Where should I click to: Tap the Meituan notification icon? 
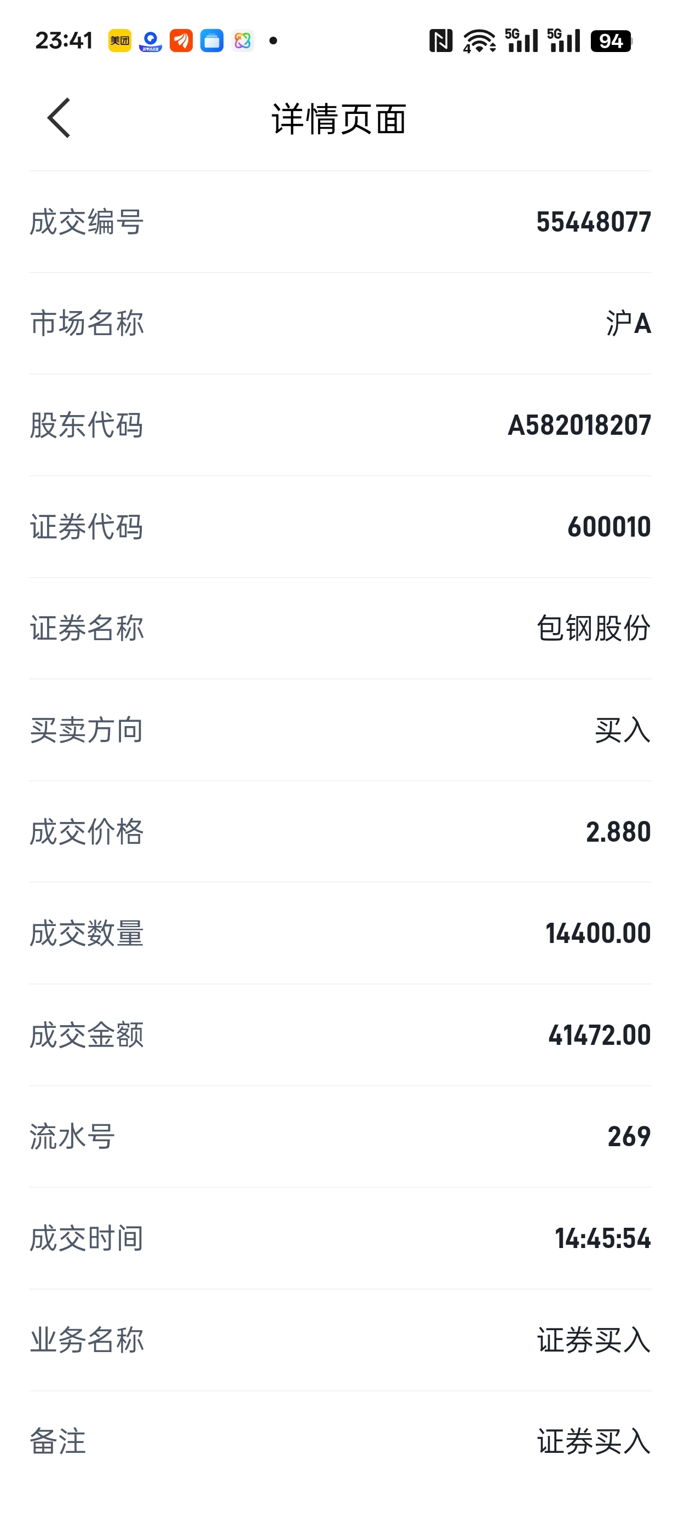[x=120, y=41]
